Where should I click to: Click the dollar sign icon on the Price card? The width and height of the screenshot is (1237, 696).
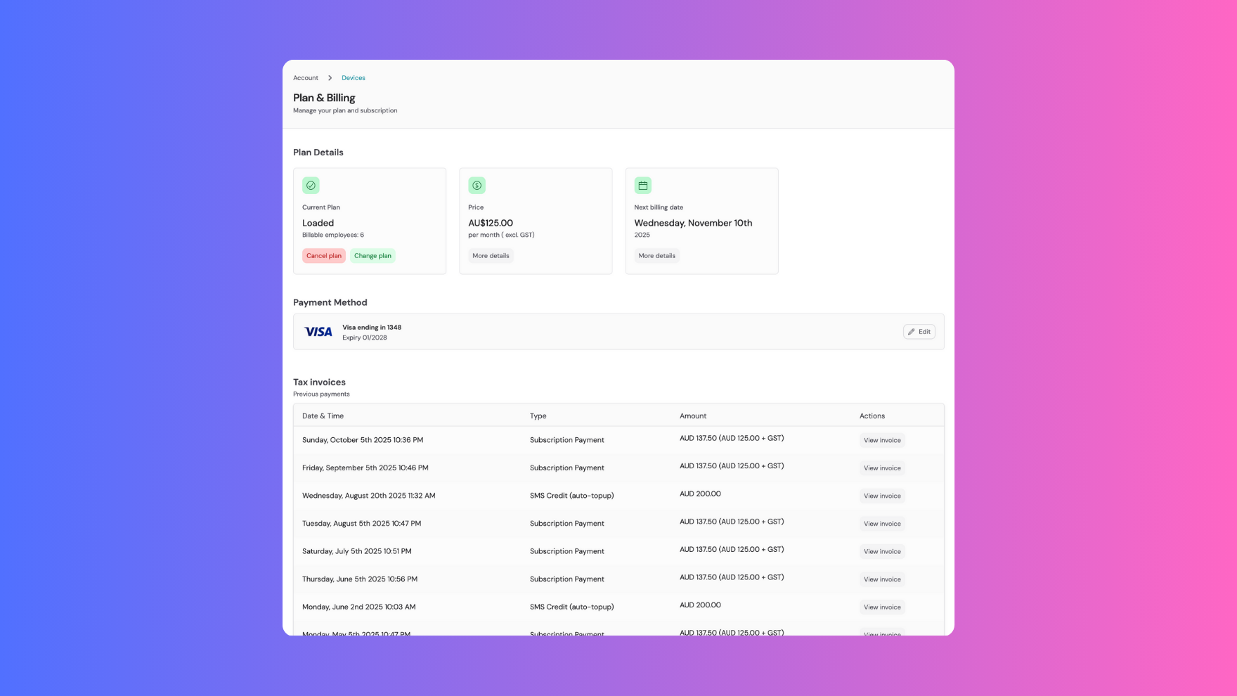477,185
